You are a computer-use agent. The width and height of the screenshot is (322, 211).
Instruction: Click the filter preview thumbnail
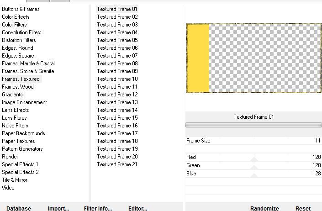click(253, 58)
